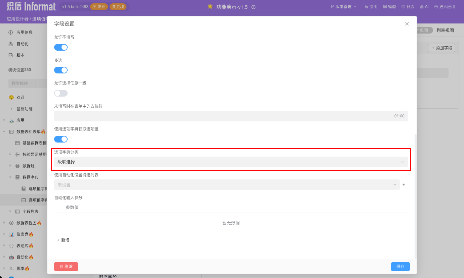Click the help icon beside 功能演示-v1.5

[254, 7]
